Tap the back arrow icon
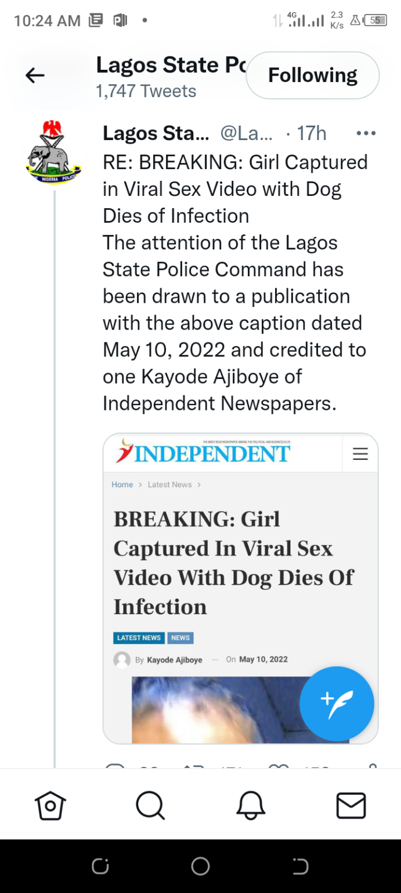 [x=35, y=75]
